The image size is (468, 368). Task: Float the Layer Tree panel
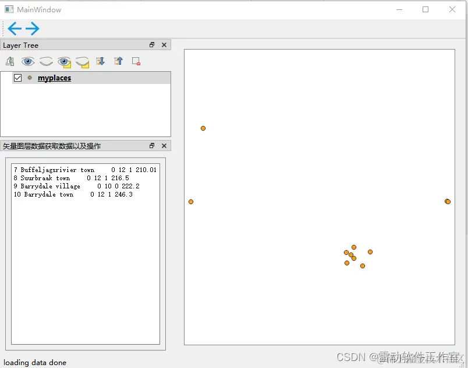152,45
